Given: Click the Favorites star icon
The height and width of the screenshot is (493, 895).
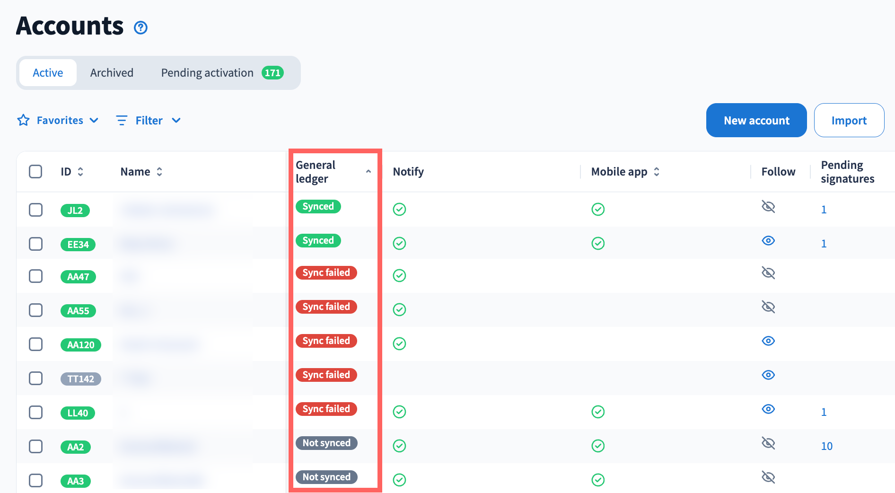Looking at the screenshot, I should coord(23,120).
